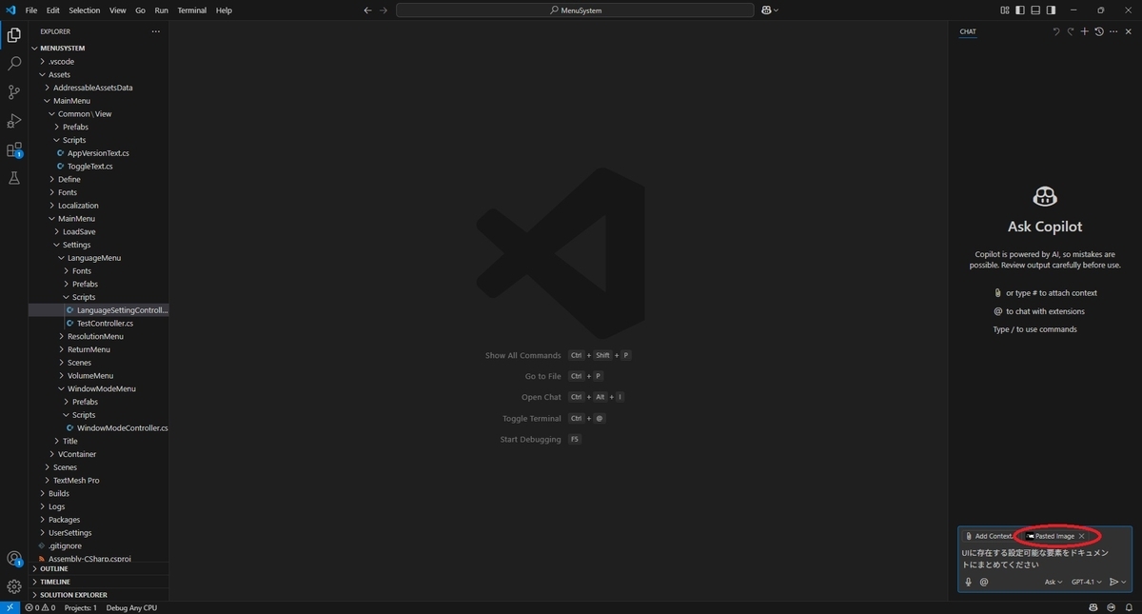Viewport: 1142px width, 614px height.
Task: Click the errors and warnings status item
Action: click(39, 607)
